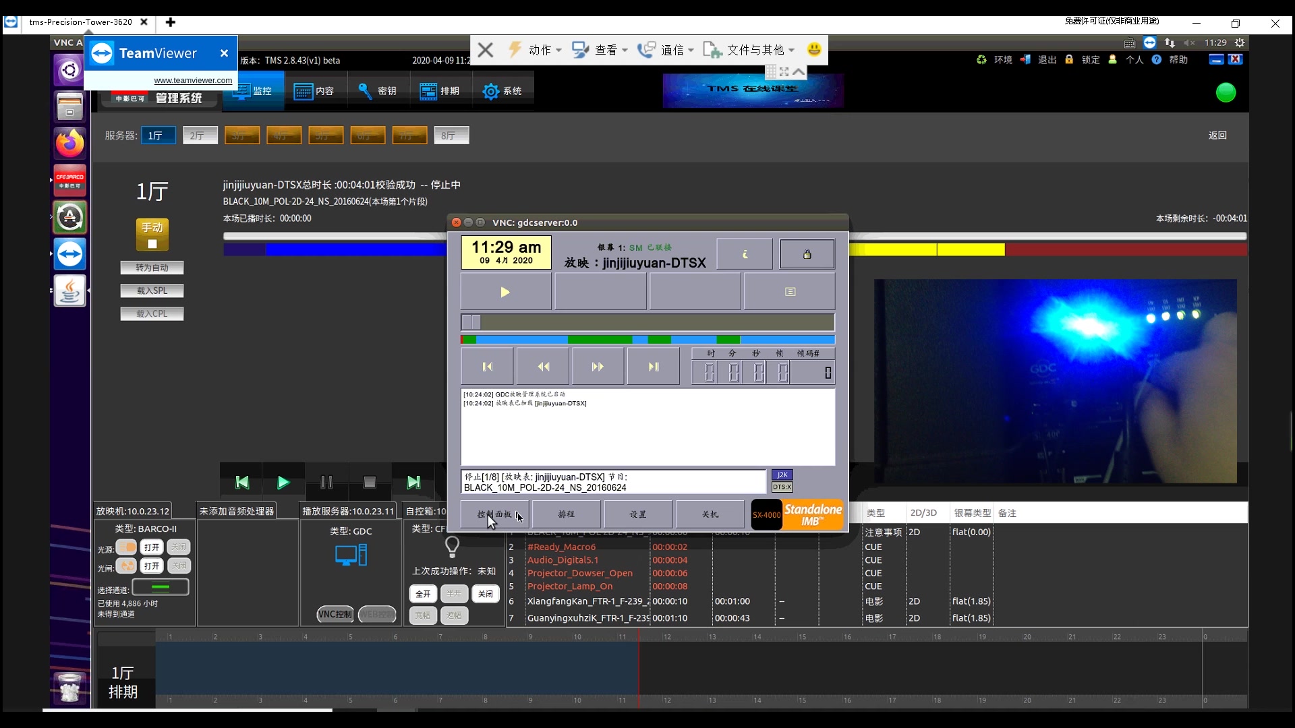Click the 转为自动 button
1295x728 pixels.
click(x=152, y=268)
